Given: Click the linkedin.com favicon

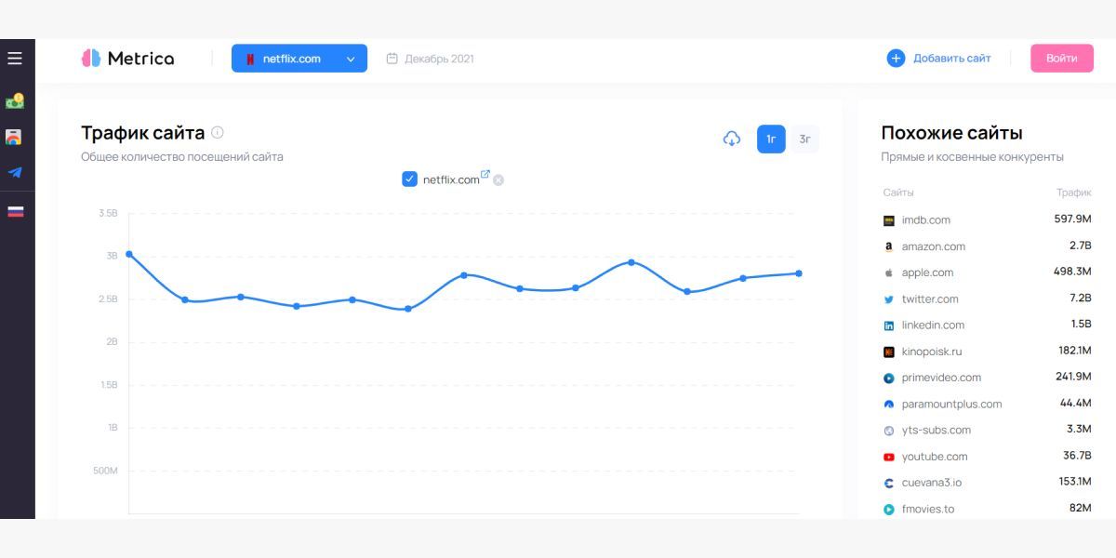Looking at the screenshot, I should coord(889,325).
